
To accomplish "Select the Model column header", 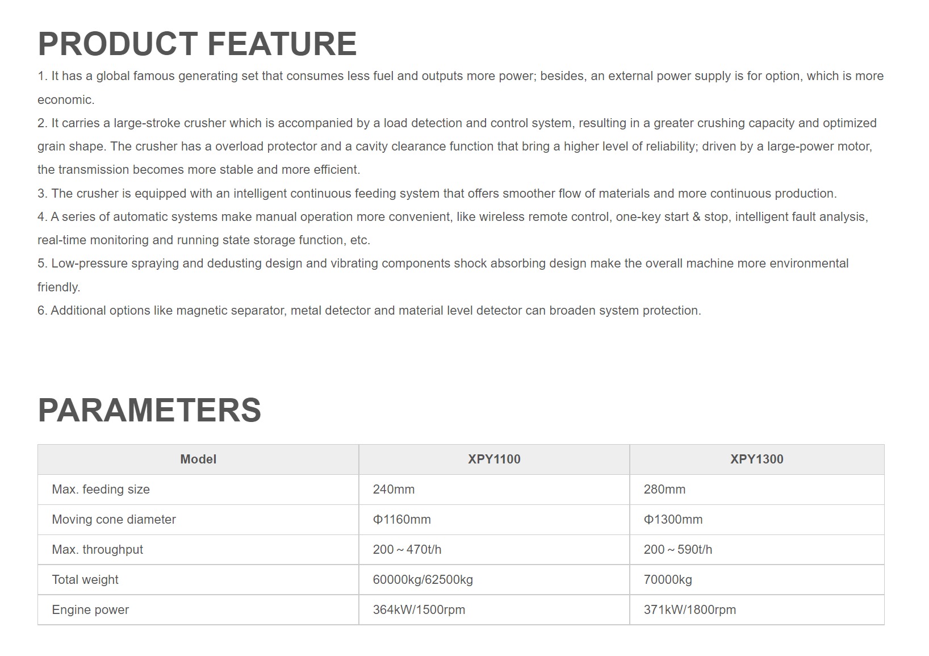I will [198, 459].
